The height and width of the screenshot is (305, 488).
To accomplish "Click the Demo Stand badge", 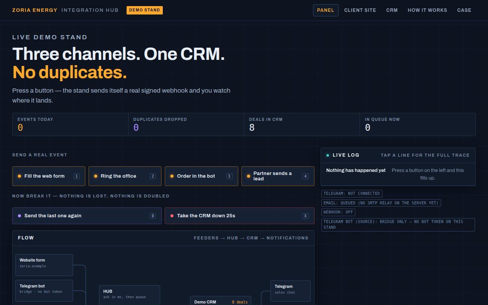I will (144, 10).
